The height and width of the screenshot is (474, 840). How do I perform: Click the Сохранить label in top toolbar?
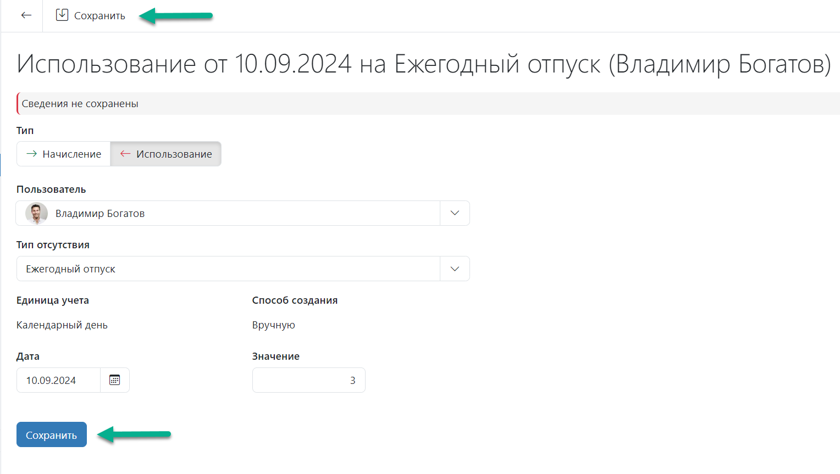click(100, 16)
